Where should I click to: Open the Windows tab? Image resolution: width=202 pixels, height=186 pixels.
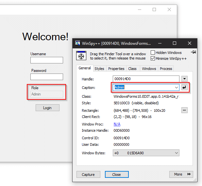pyautogui.click(x=149, y=69)
